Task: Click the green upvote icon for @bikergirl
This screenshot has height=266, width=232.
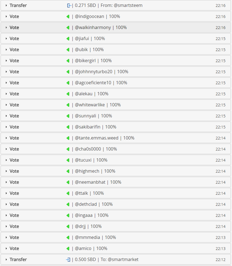Action: click(68, 60)
